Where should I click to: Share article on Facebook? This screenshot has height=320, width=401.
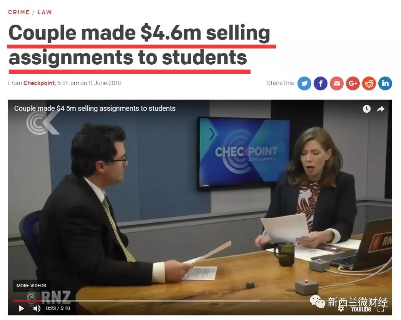point(321,83)
